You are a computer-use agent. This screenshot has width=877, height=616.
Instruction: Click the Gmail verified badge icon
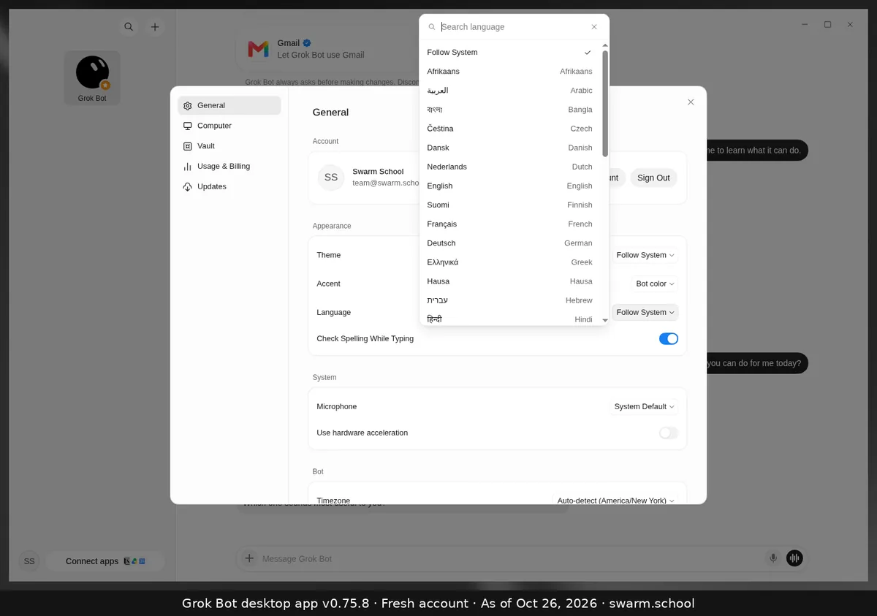[308, 43]
